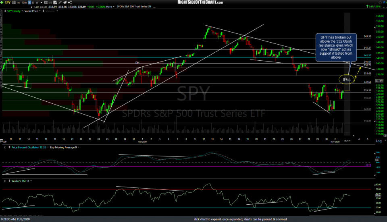Click the blue flag icon

(x=385, y=2)
